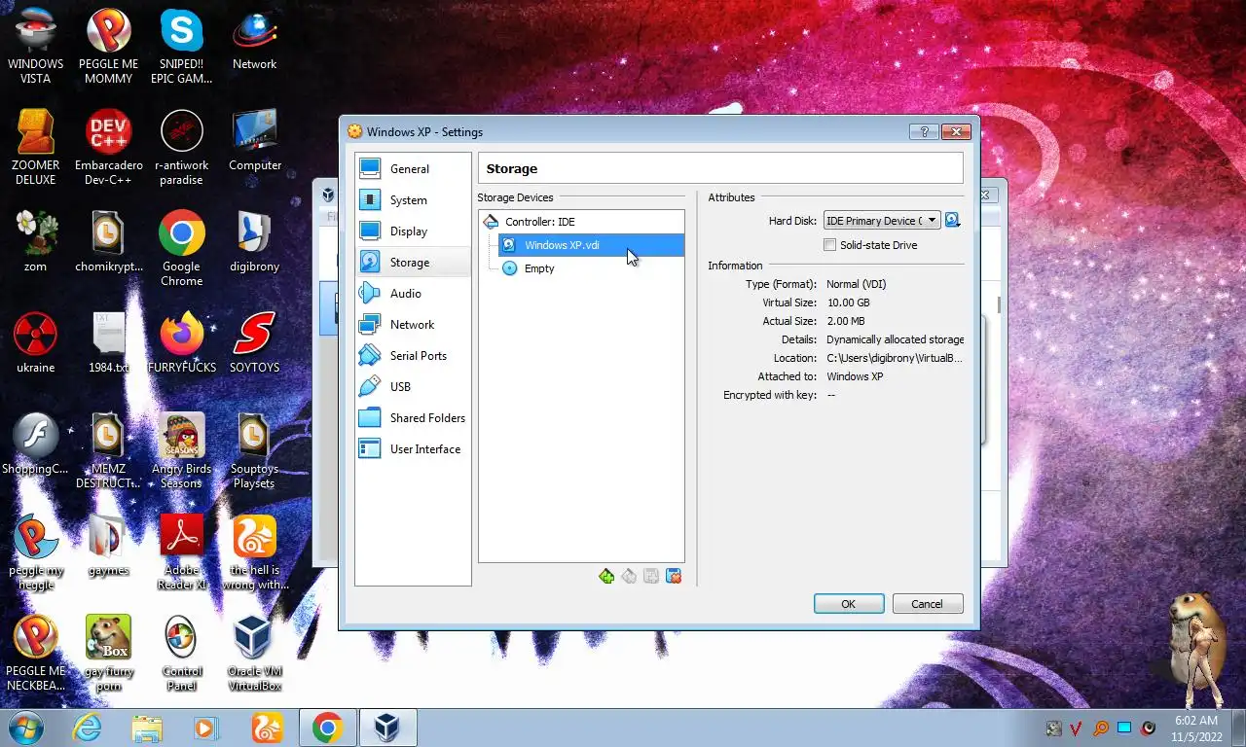Select the Network desktop icon
Screen dimensions: 1246x747
tap(255, 39)
